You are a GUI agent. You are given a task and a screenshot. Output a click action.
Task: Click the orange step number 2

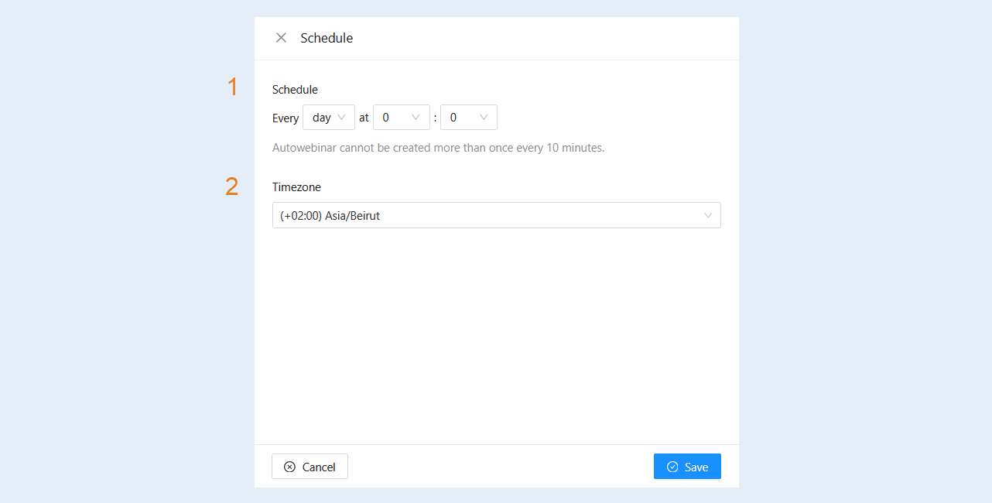point(232,186)
